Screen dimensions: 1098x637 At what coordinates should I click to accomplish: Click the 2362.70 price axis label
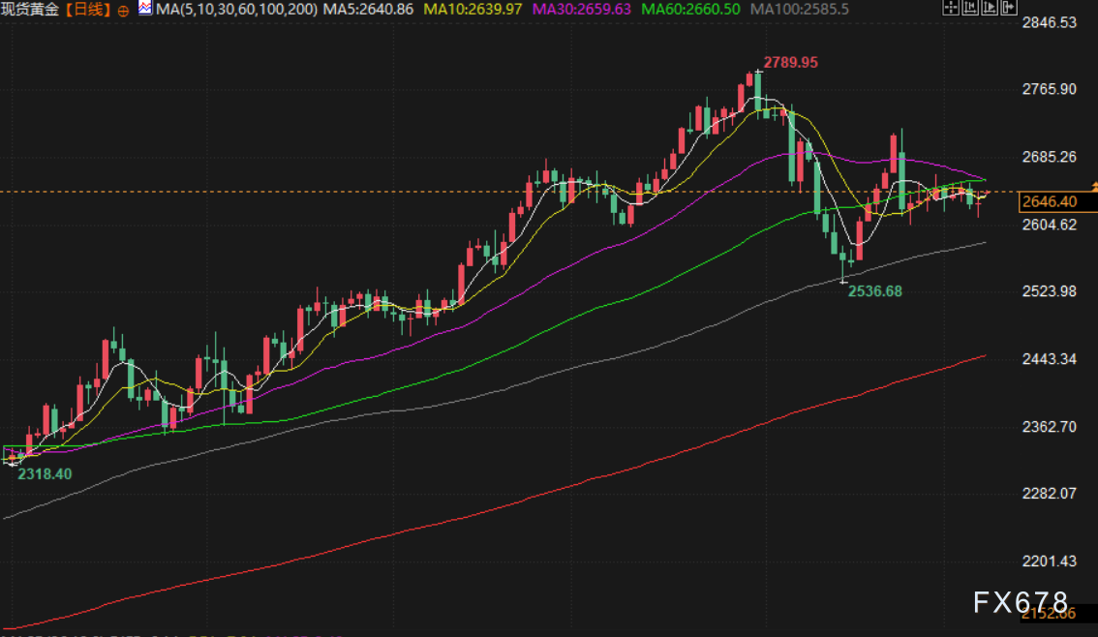1049,427
